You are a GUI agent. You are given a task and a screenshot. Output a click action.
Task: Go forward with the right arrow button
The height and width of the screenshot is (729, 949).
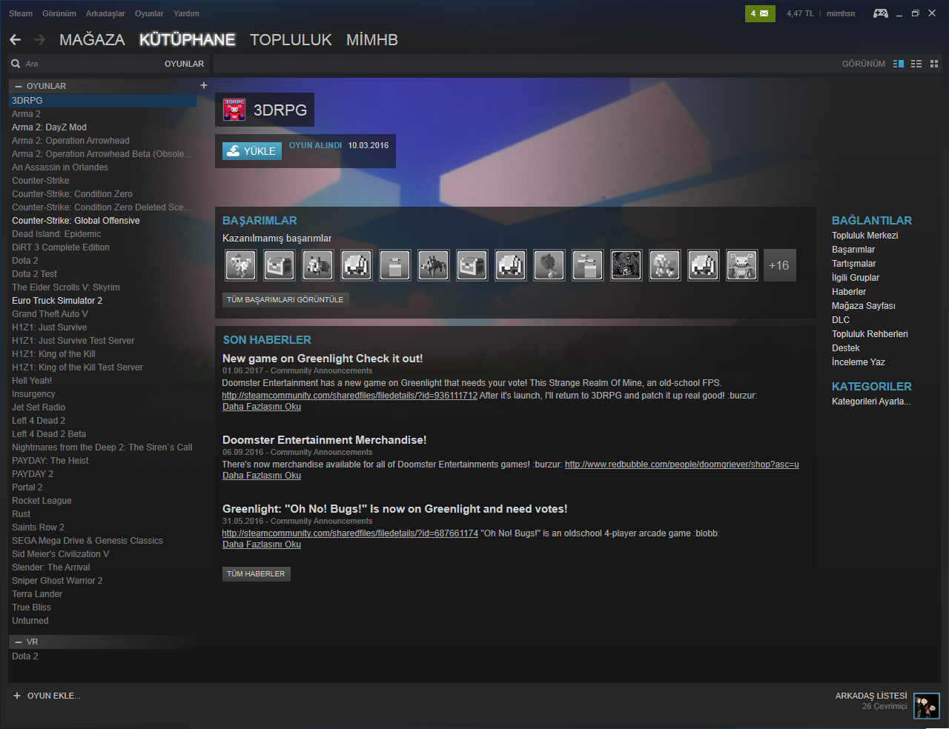pyautogui.click(x=40, y=40)
